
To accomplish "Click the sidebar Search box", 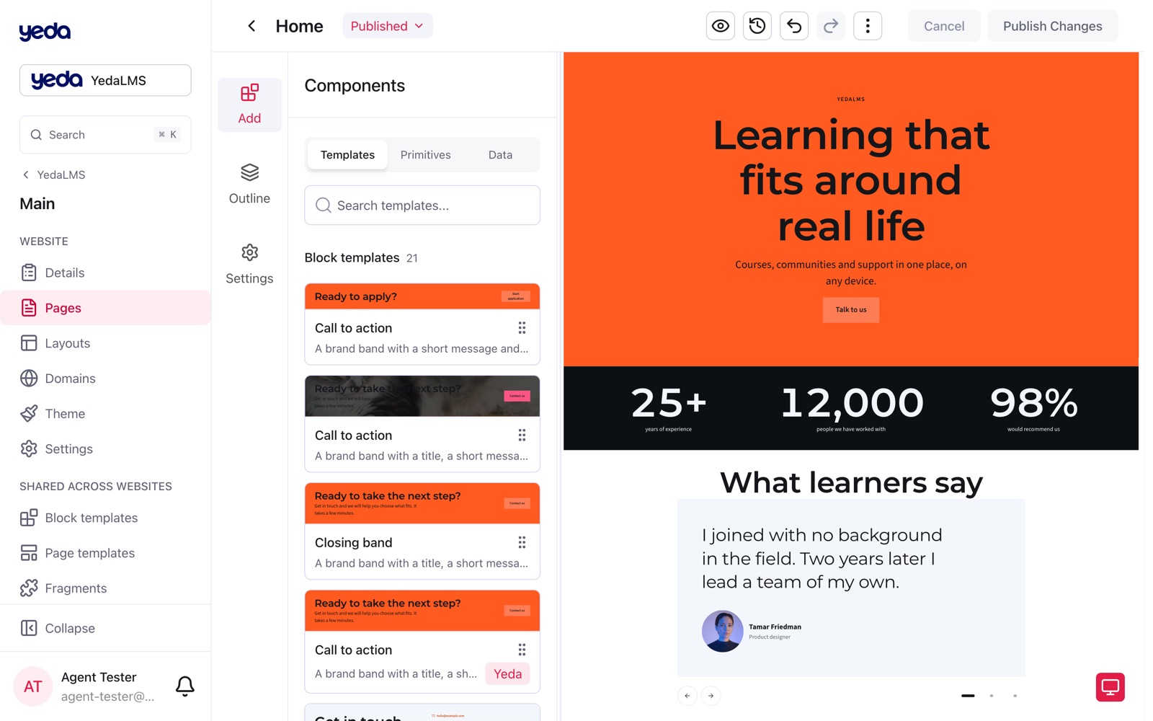I will [x=105, y=135].
